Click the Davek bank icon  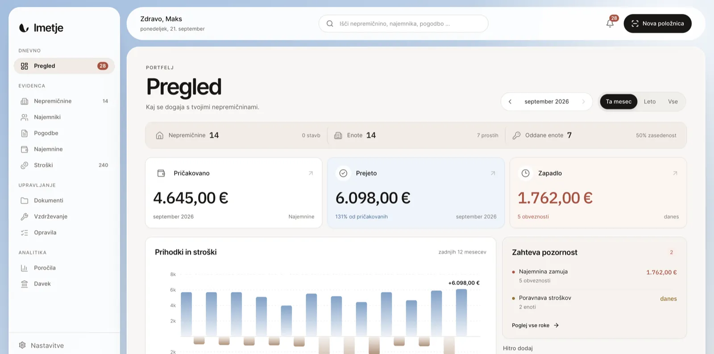coord(25,284)
